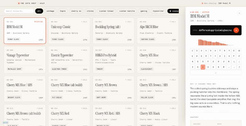Filter by 'custom tactile' chip
246x126 pixels.
(127, 11)
